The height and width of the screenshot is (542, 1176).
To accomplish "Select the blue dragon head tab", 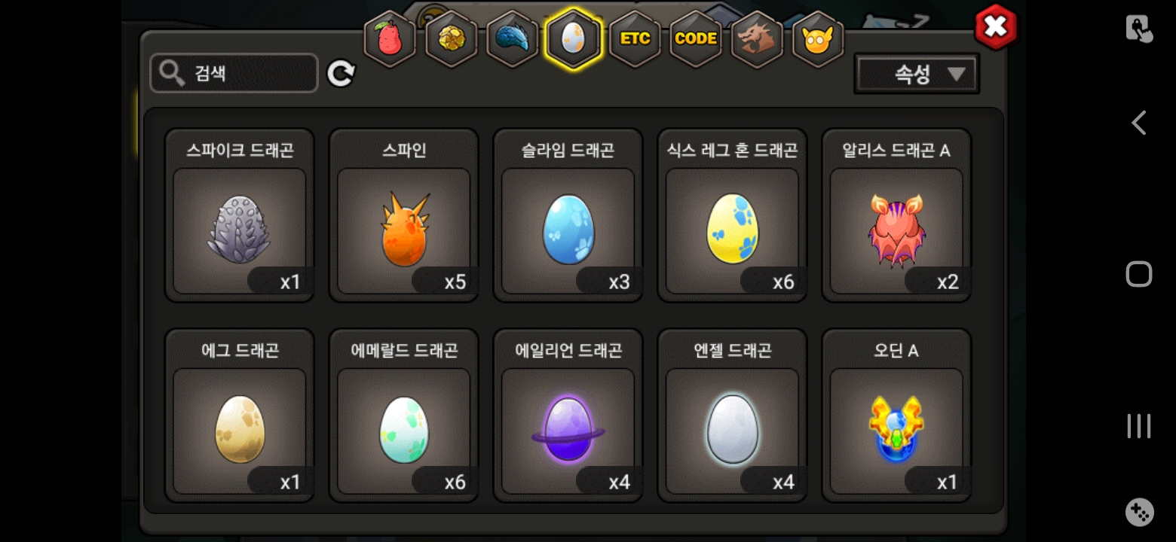I will 513,38.
